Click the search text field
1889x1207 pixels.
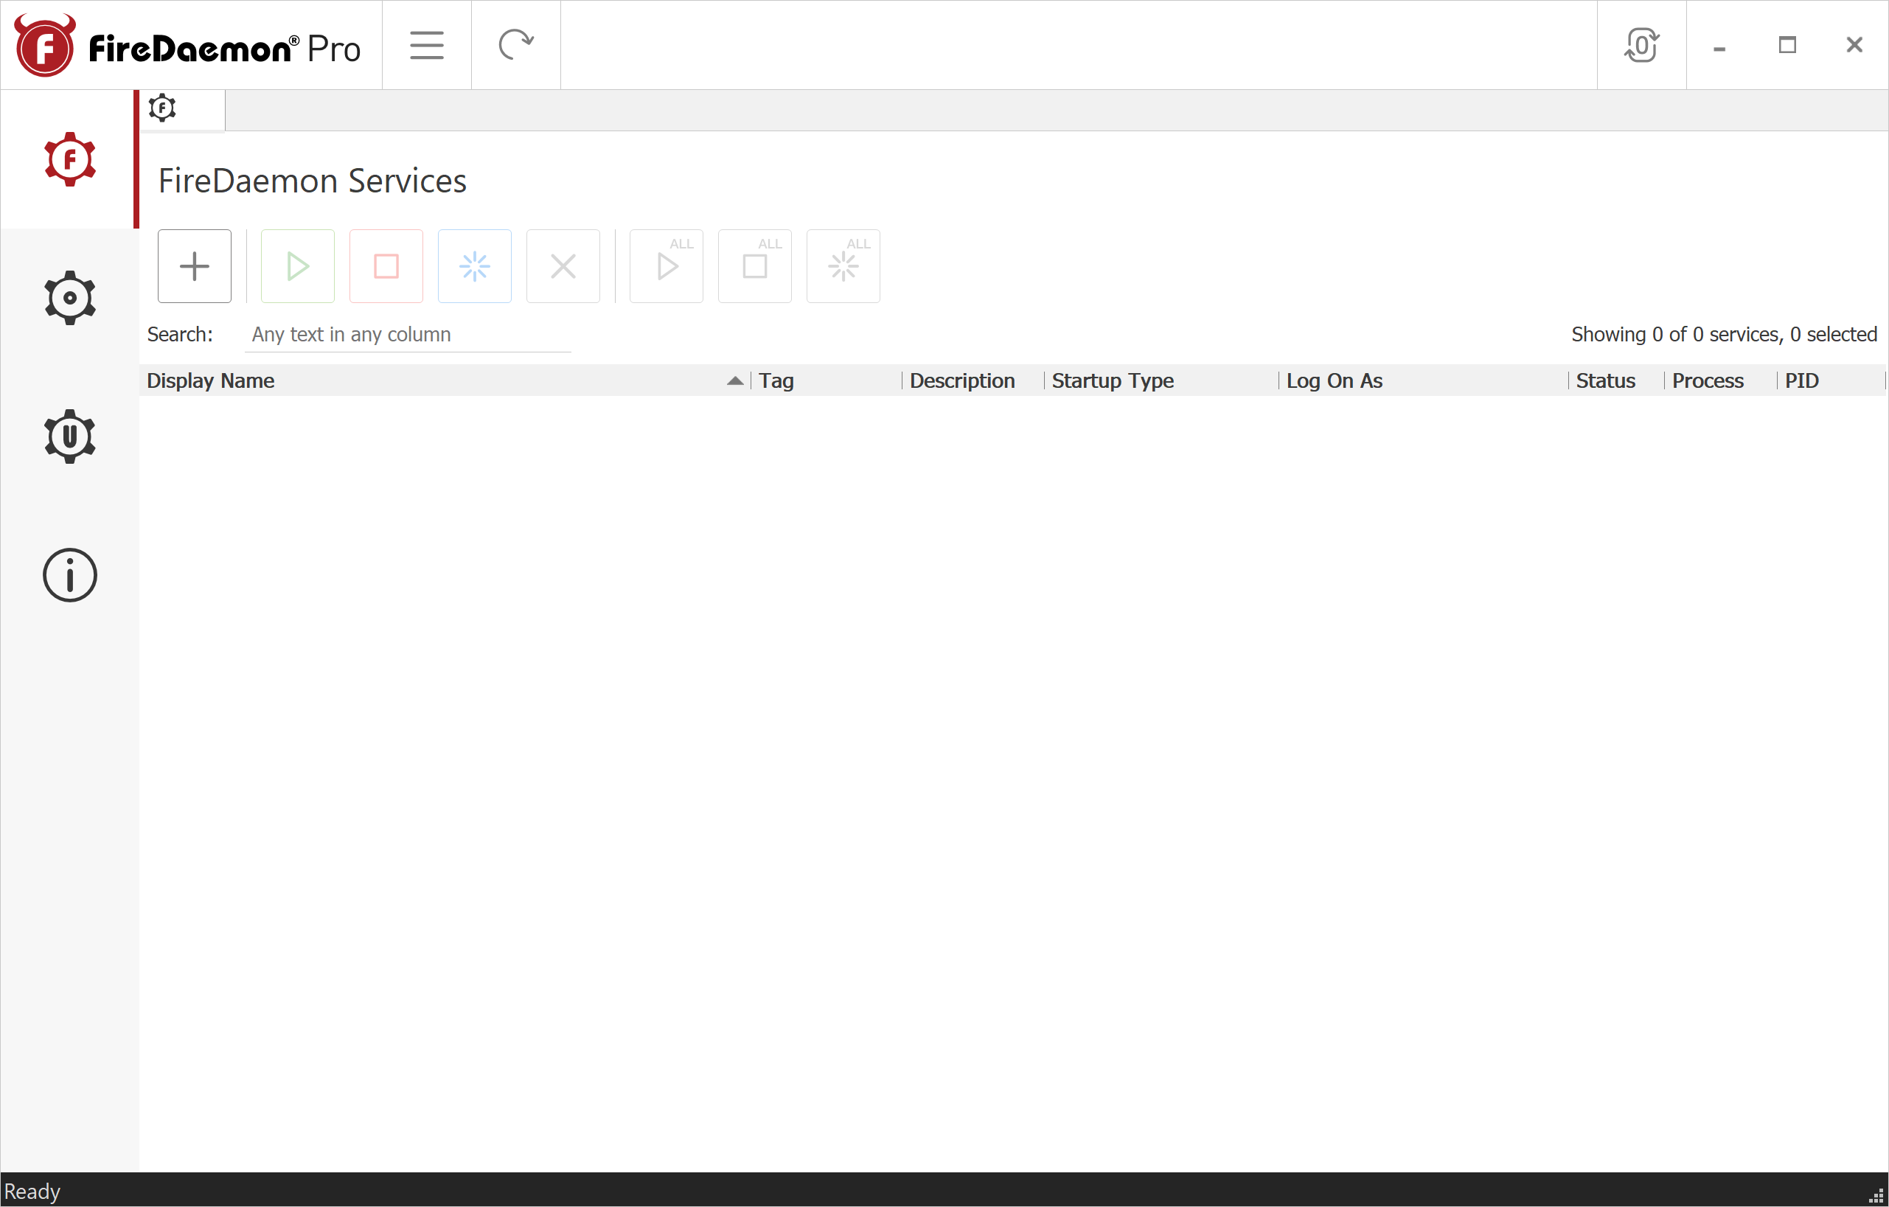tap(406, 334)
